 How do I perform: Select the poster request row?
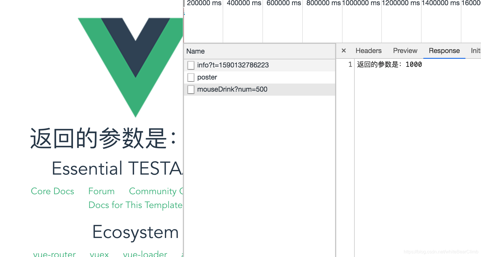[260, 77]
